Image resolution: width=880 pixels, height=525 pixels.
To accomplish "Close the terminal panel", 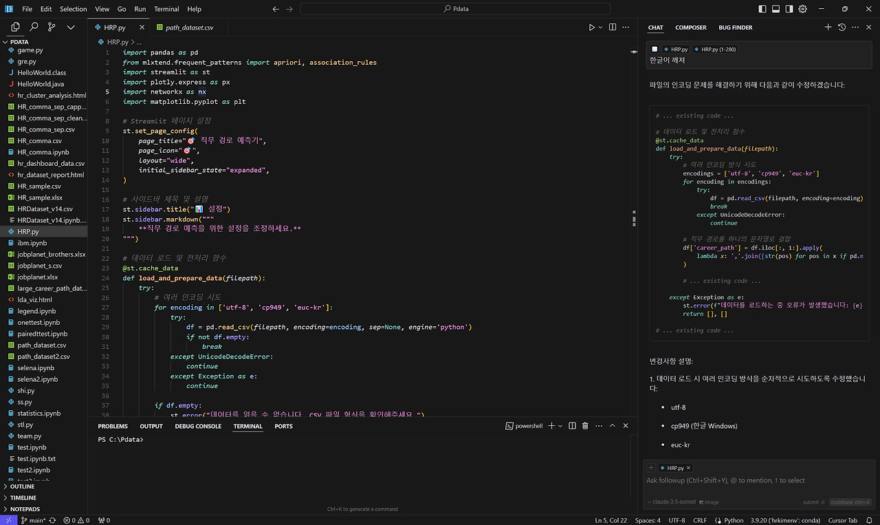I will point(626,426).
